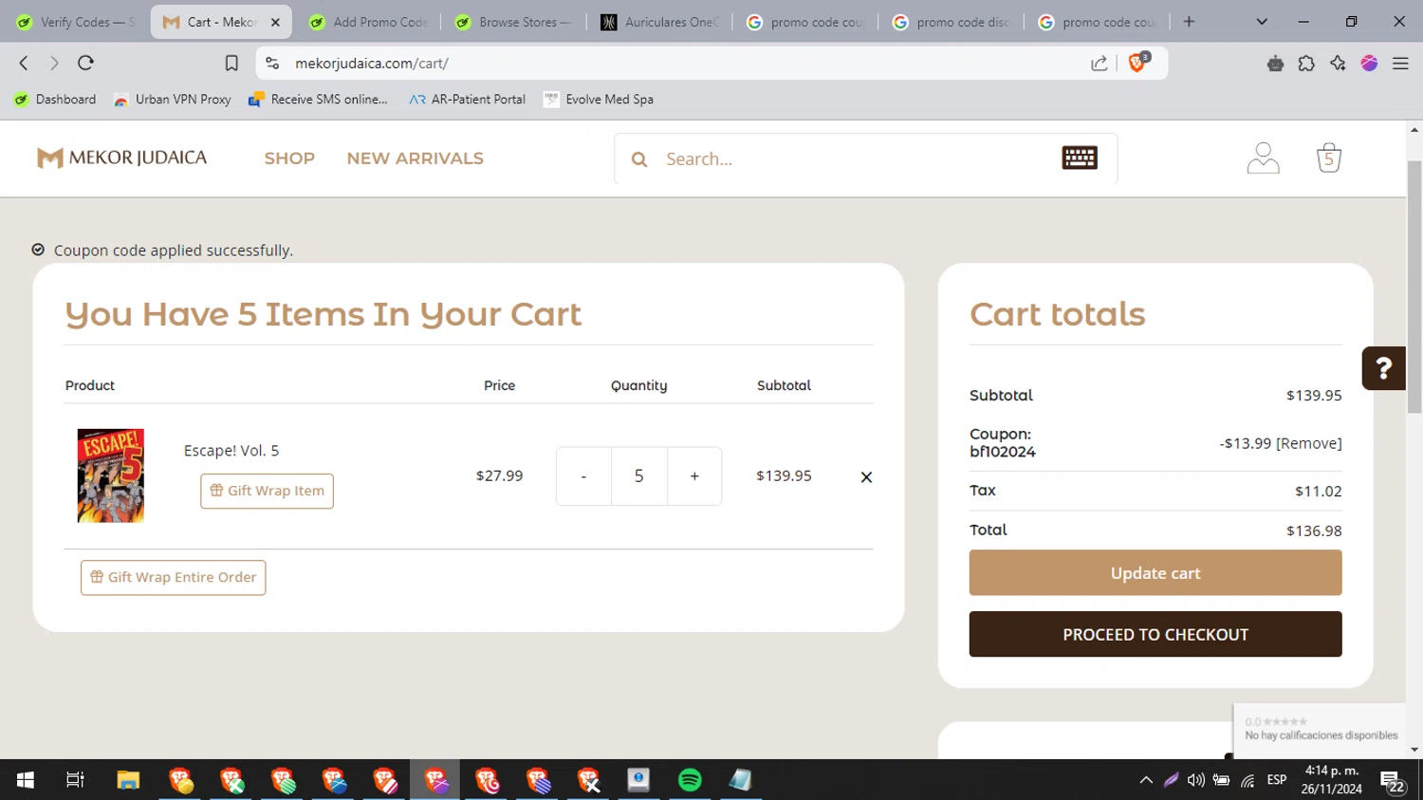Click the share page icon in address bar
Image resolution: width=1423 pixels, height=800 pixels.
click(x=1099, y=63)
